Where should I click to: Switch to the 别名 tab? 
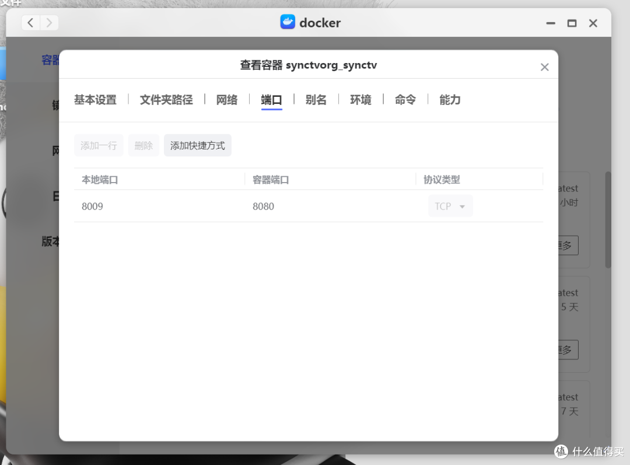[316, 100]
